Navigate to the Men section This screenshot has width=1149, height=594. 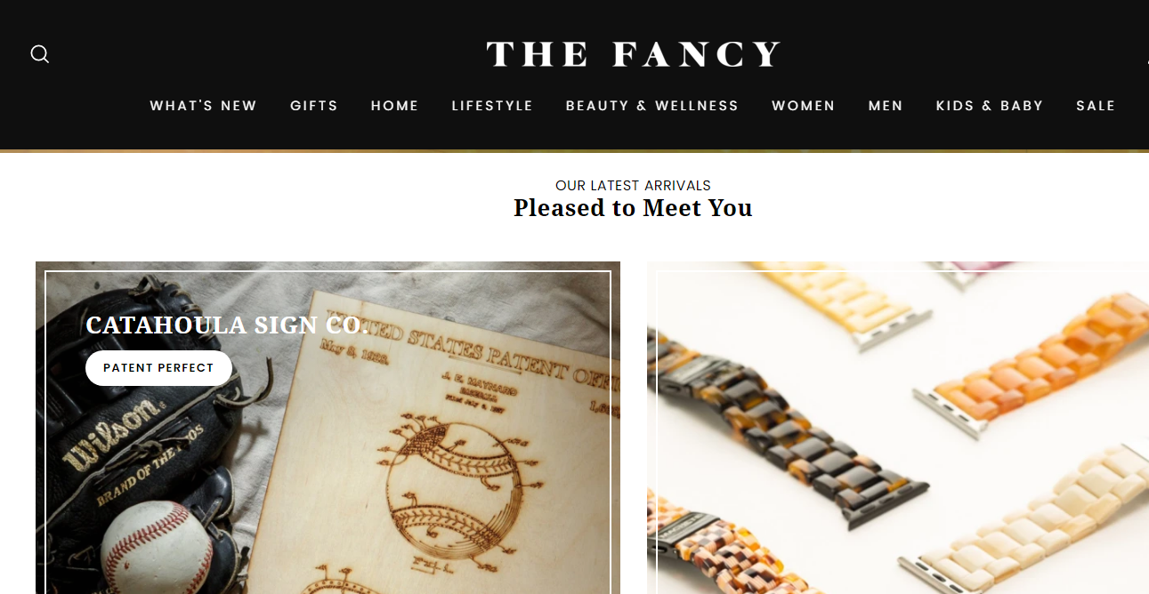click(886, 106)
